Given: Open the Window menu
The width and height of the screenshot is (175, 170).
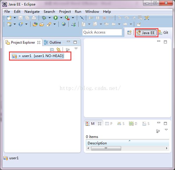Looking at the screenshot, I should [92, 11].
